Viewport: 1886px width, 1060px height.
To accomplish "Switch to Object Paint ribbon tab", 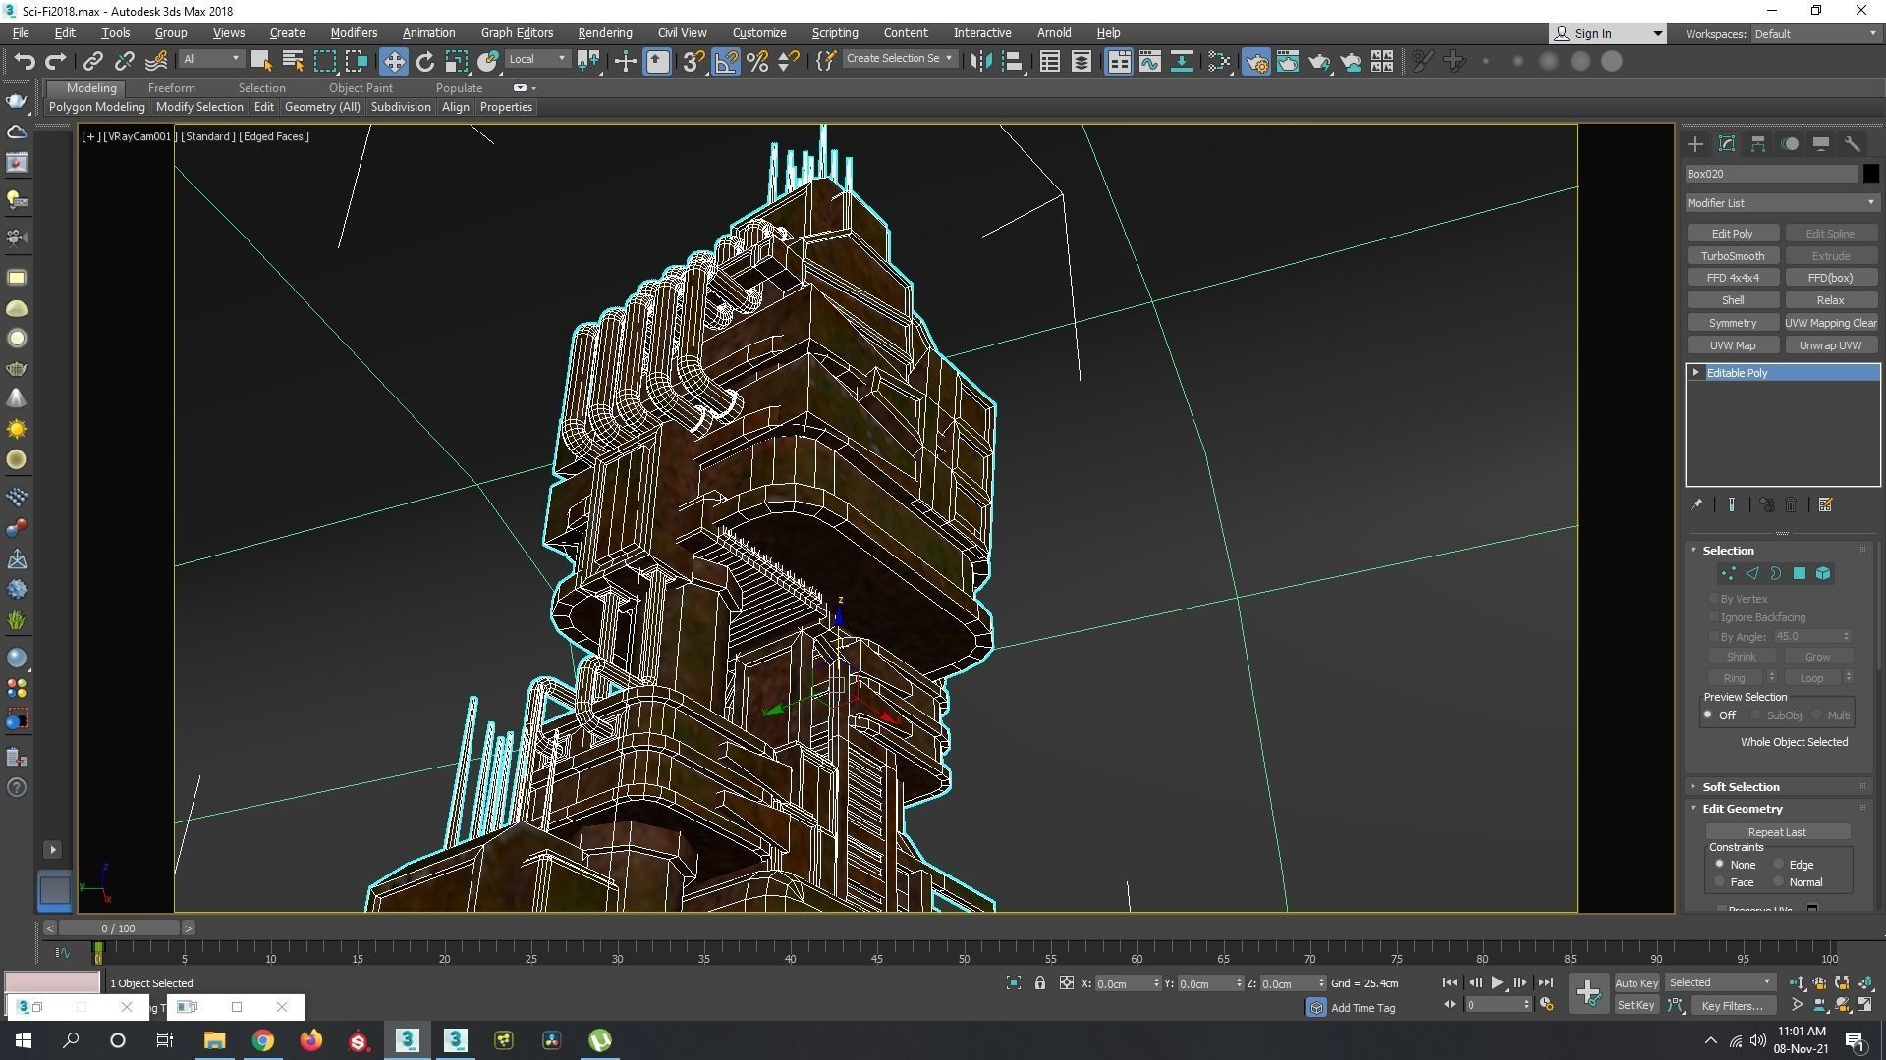I will 361,88.
